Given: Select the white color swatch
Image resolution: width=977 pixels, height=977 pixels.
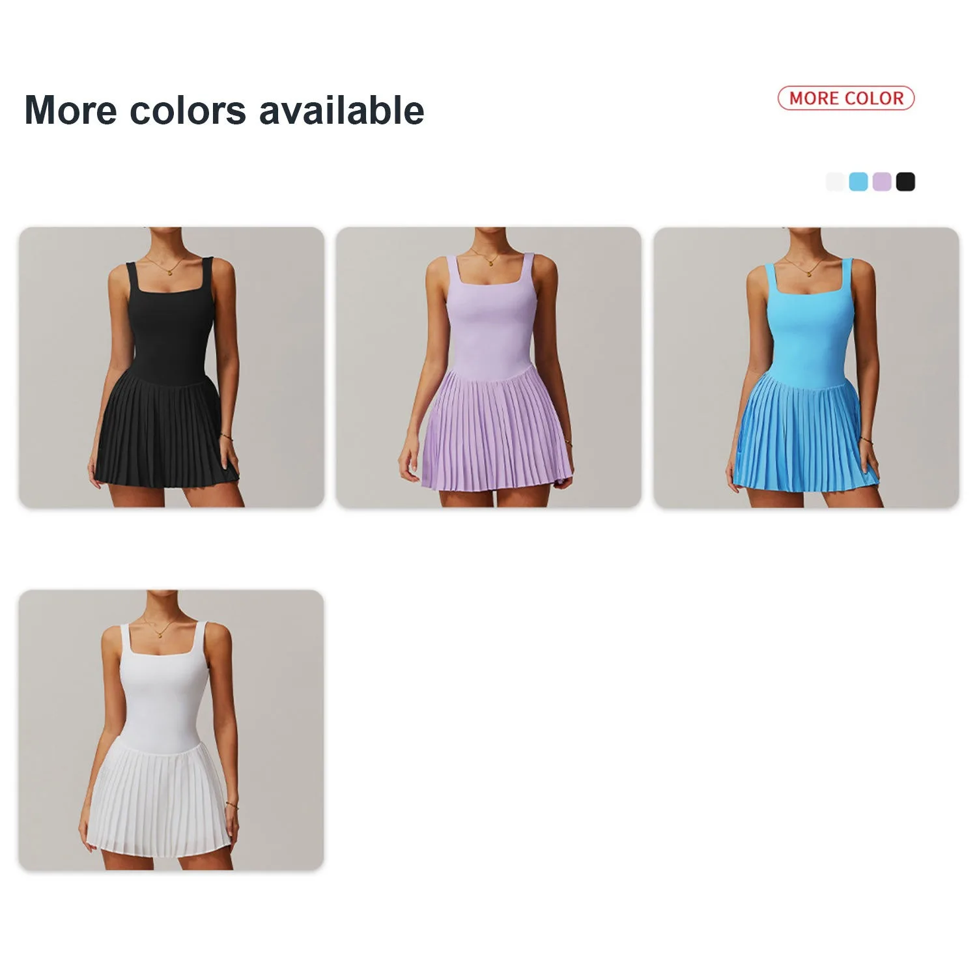Looking at the screenshot, I should pyautogui.click(x=836, y=181).
